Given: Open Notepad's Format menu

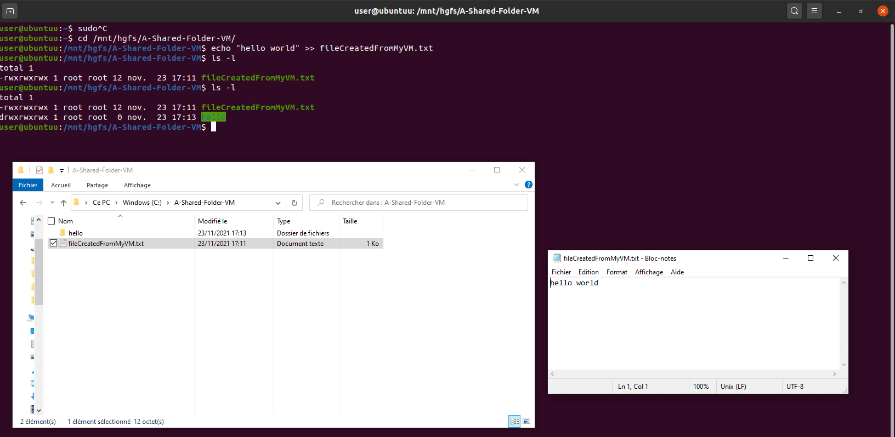Looking at the screenshot, I should [x=616, y=272].
